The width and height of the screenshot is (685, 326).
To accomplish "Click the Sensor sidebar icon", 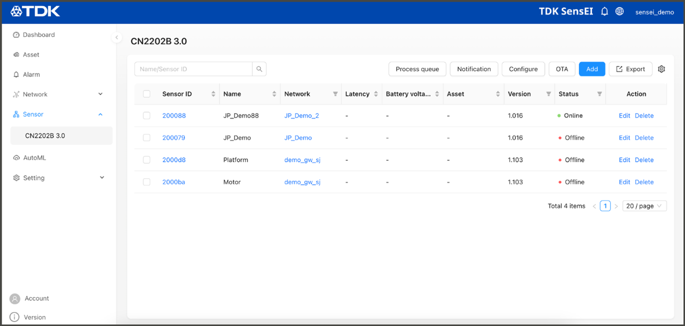I will click(16, 114).
